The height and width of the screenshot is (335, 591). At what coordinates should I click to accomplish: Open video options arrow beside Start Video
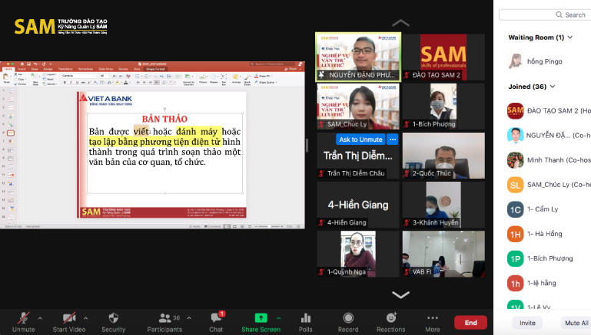click(86, 318)
